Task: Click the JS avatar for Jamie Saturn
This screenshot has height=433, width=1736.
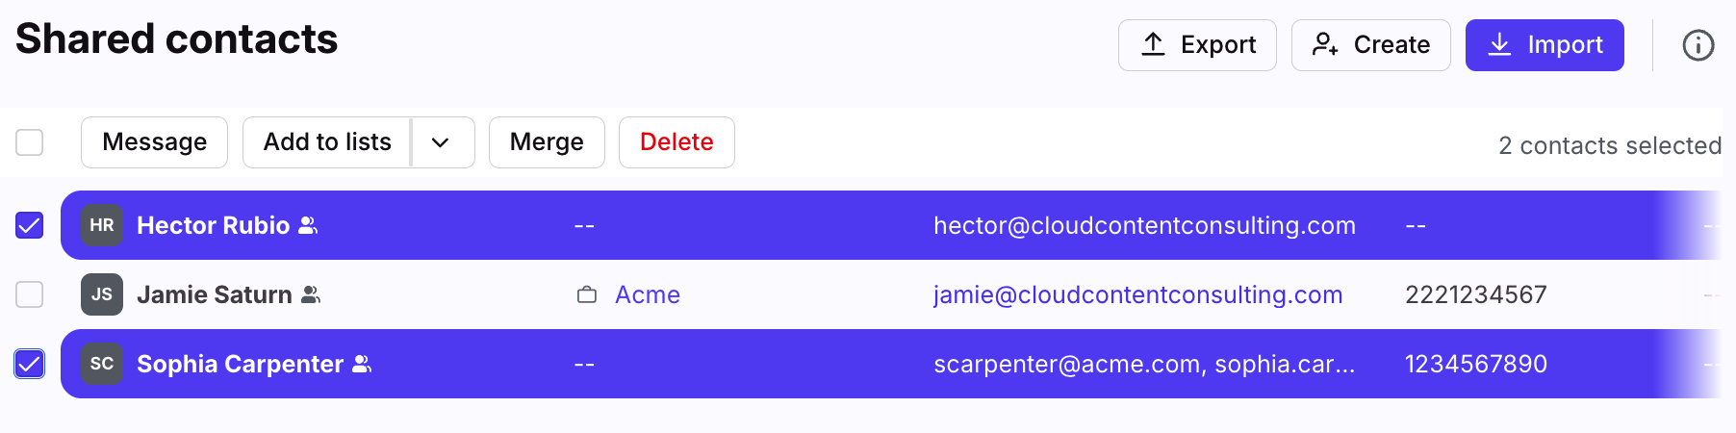Action: (102, 294)
